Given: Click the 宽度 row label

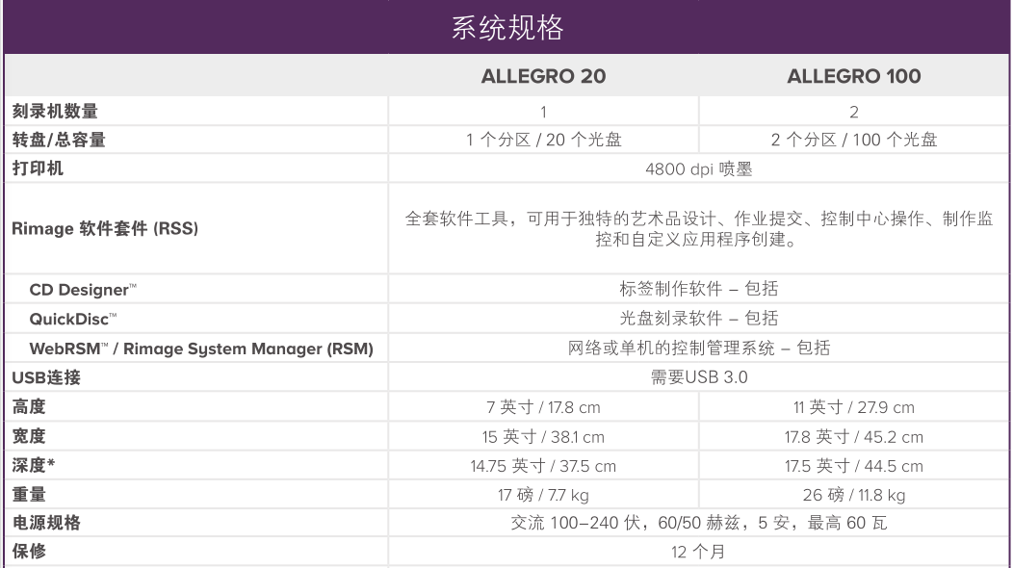Looking at the screenshot, I should coord(29,436).
